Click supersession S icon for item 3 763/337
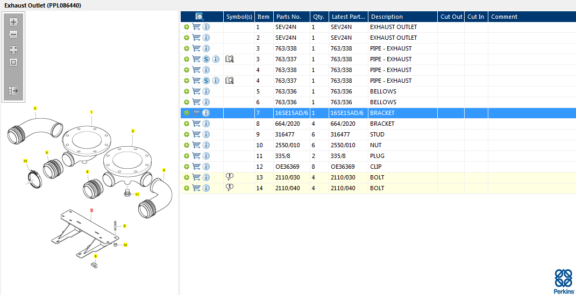 tap(206, 59)
